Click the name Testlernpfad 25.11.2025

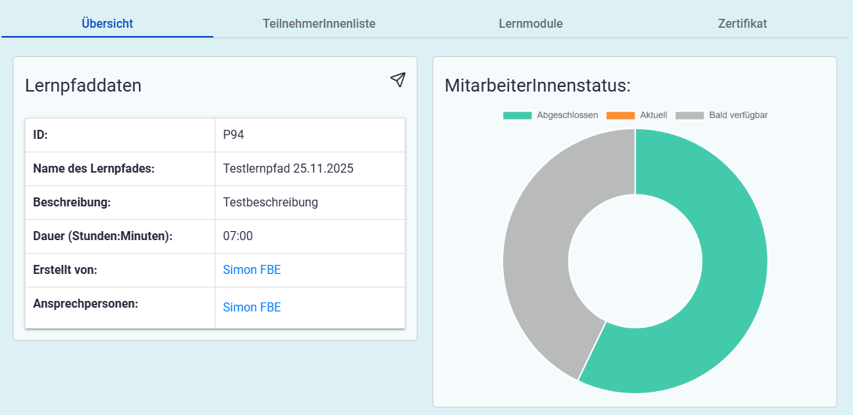(288, 169)
